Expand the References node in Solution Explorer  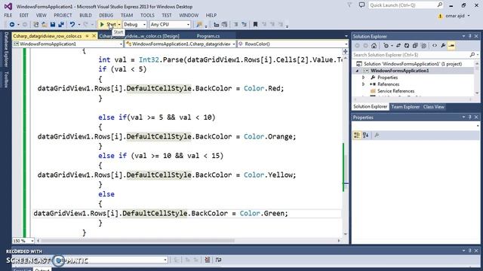(364, 84)
